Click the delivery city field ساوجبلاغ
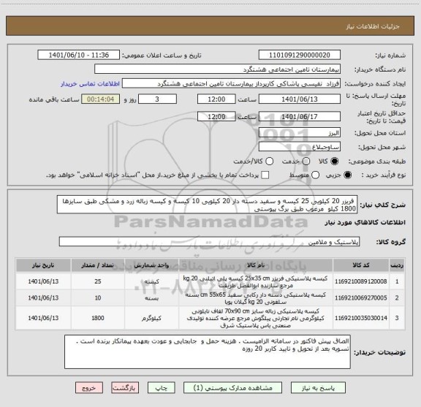This screenshot has width=421, height=407. [300, 147]
